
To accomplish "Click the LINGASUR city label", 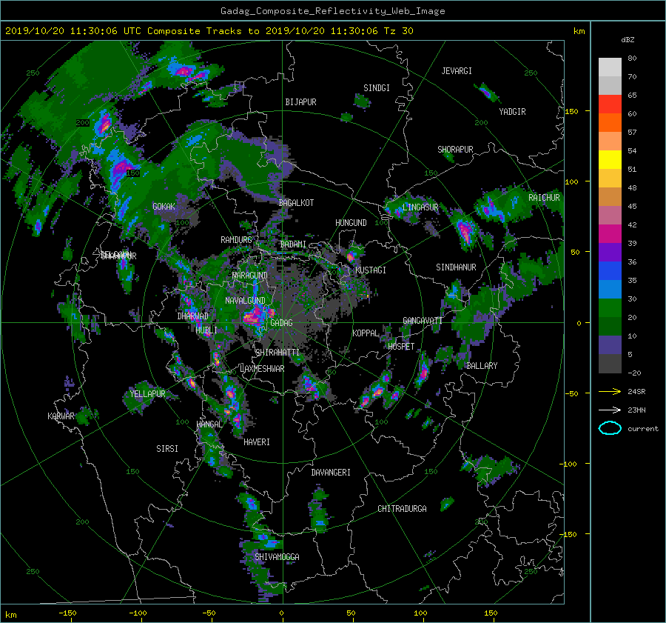I will tap(420, 207).
